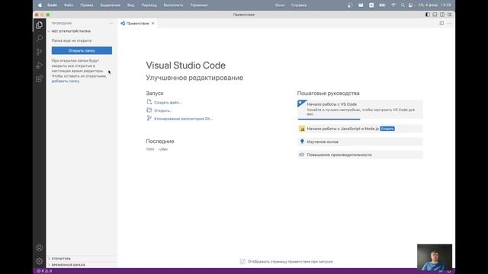This screenshot has width=488, height=274.
Task: Click the menu bar date and time
Action: click(x=435, y=5)
